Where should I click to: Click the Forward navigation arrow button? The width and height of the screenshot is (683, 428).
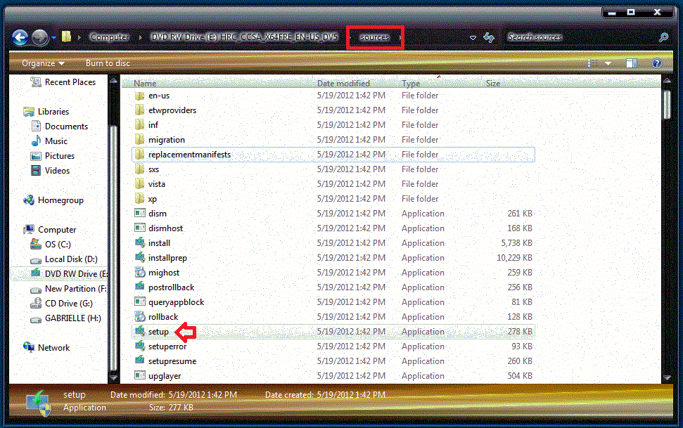click(40, 37)
